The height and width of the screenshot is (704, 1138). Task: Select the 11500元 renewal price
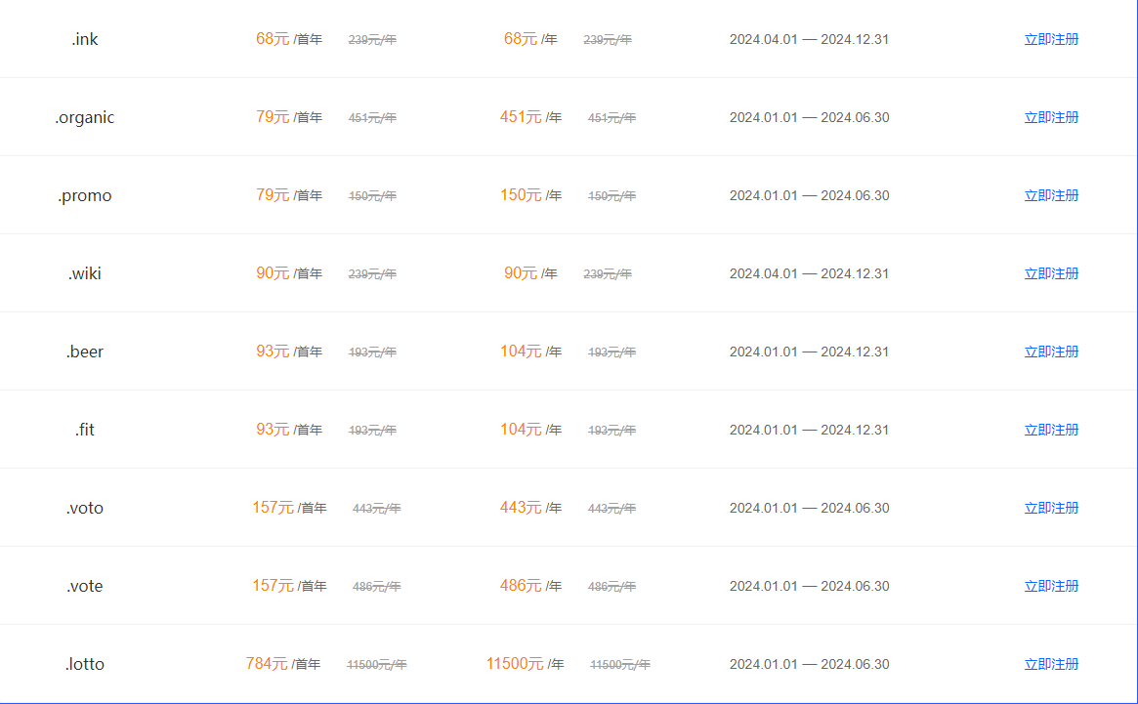pyautogui.click(x=515, y=663)
